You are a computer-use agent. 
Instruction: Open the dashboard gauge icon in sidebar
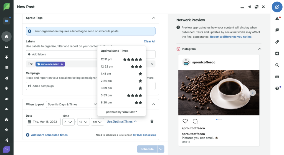click(7, 37)
